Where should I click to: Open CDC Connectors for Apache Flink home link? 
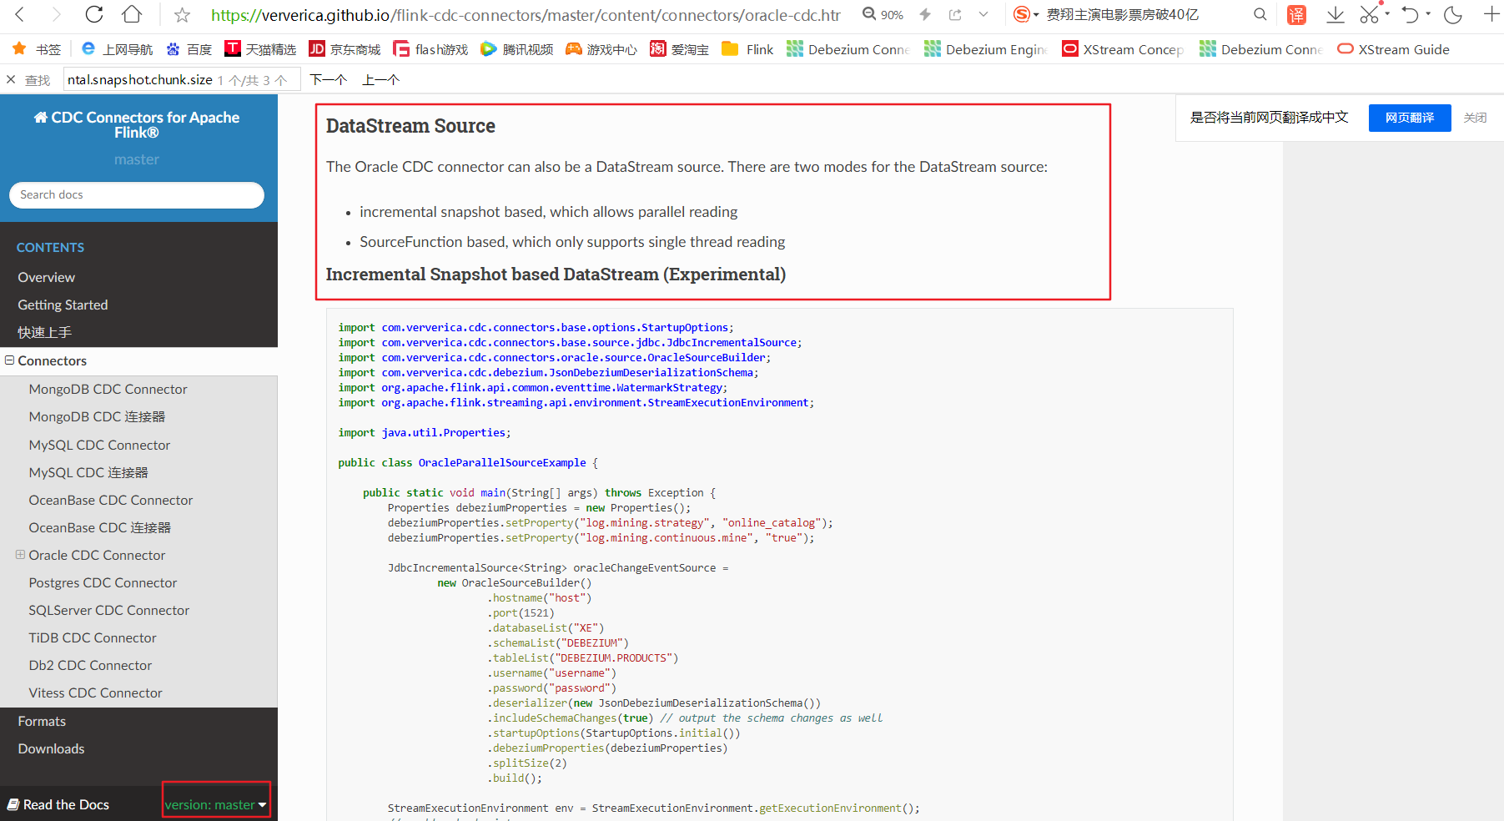[x=137, y=125]
